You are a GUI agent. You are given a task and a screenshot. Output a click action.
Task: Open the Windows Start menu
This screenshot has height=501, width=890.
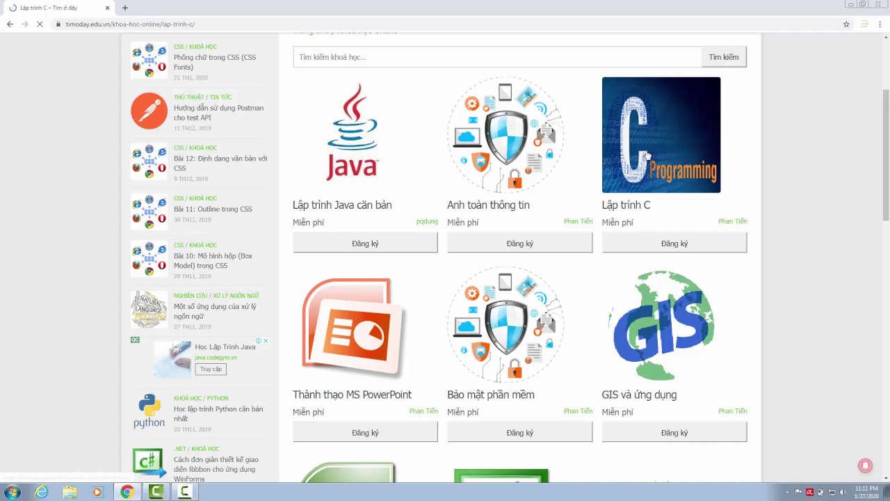(13, 493)
